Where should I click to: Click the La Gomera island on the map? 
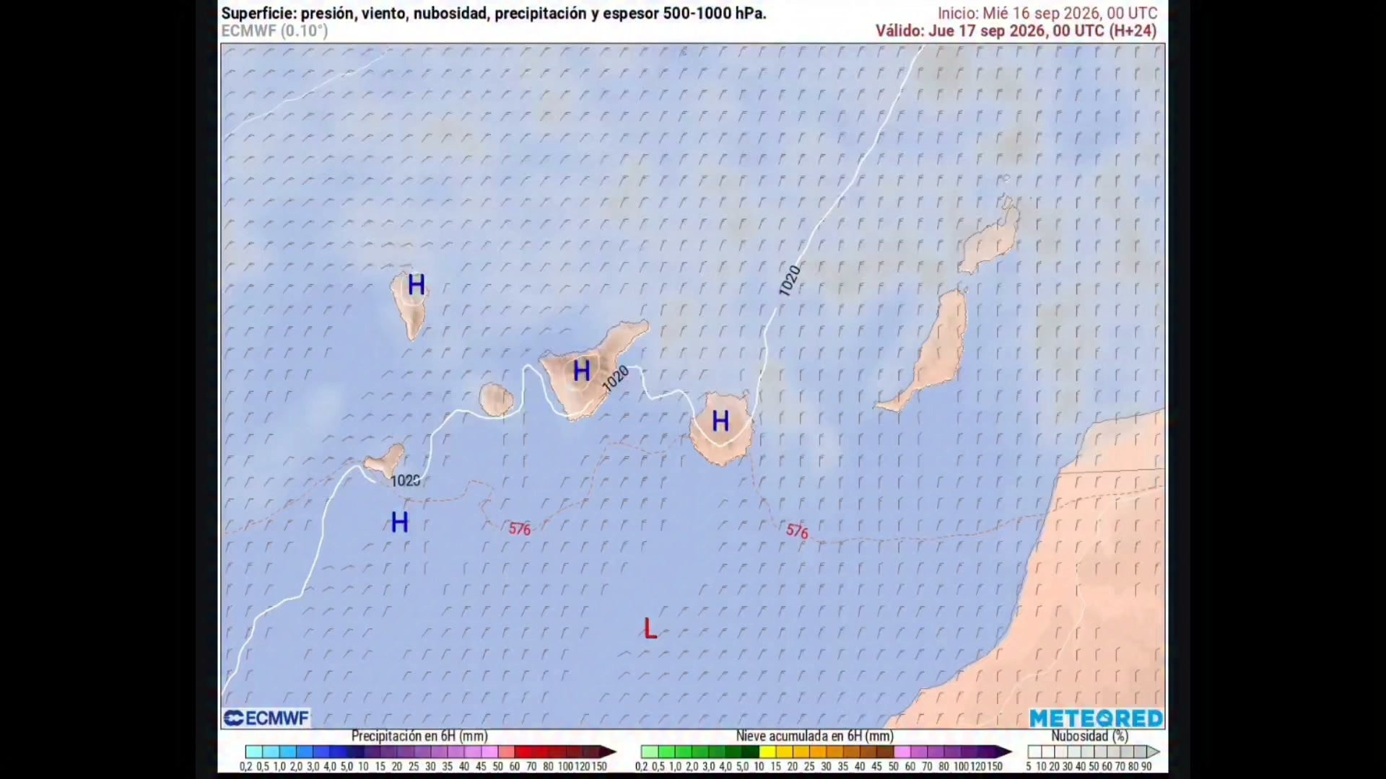tap(497, 400)
